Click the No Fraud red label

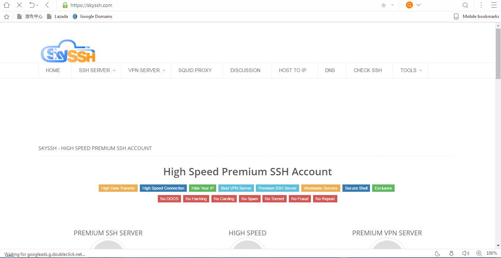click(x=300, y=199)
